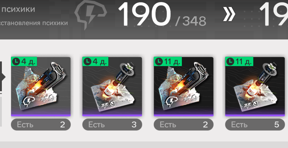Click clock icon on 4 д. item with quantity 3
The width and height of the screenshot is (288, 148).
pos(88,62)
